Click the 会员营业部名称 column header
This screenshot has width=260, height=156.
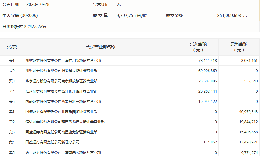coord(101,47)
